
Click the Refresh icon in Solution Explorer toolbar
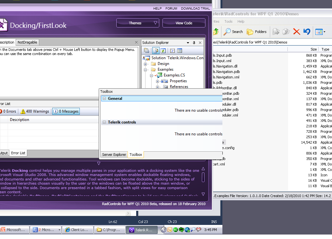(163, 51)
